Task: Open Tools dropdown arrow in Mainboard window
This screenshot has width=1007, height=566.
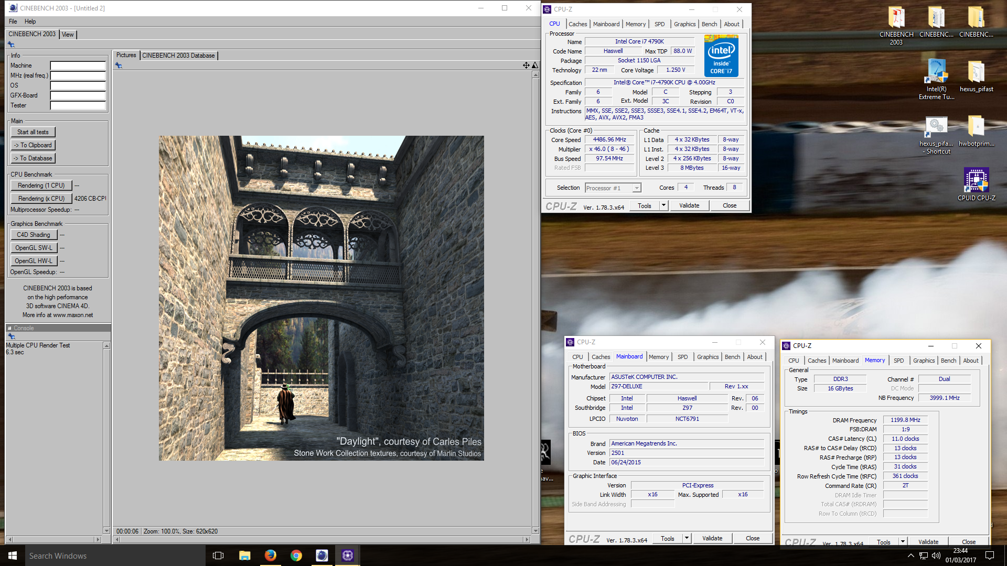Action: pos(687,538)
